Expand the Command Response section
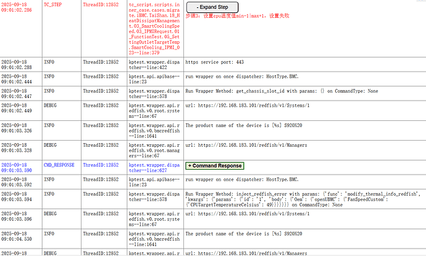This screenshot has height=256, width=426. click(x=214, y=166)
